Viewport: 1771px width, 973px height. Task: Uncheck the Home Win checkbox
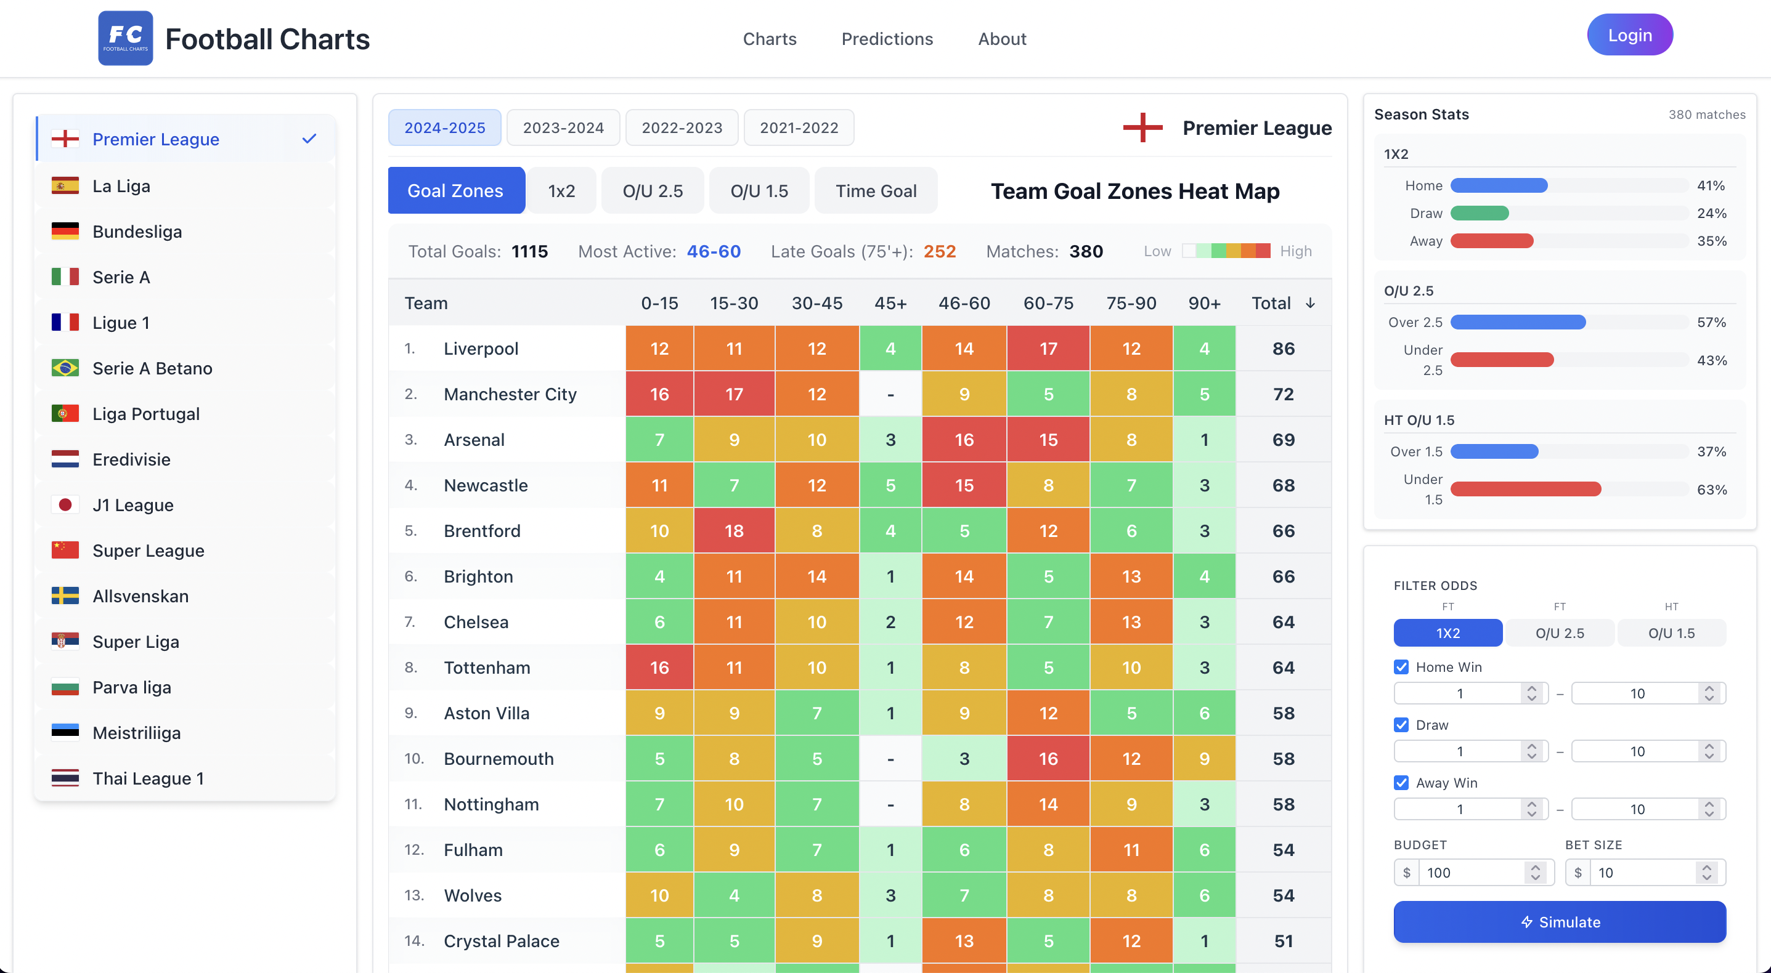[x=1401, y=666]
